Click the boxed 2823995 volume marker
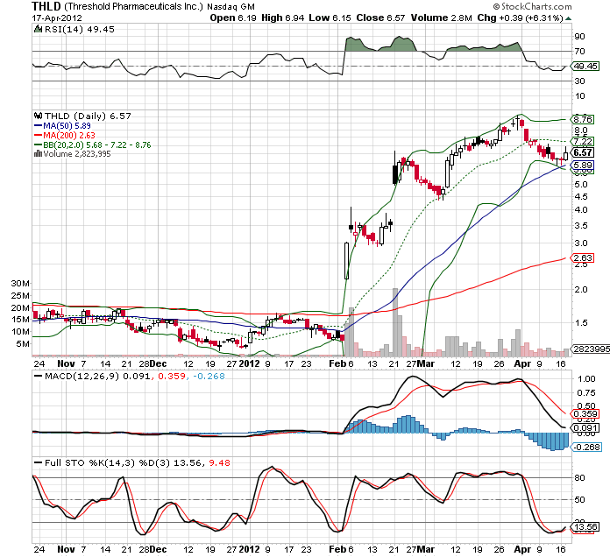The image size is (610, 557). [592, 349]
